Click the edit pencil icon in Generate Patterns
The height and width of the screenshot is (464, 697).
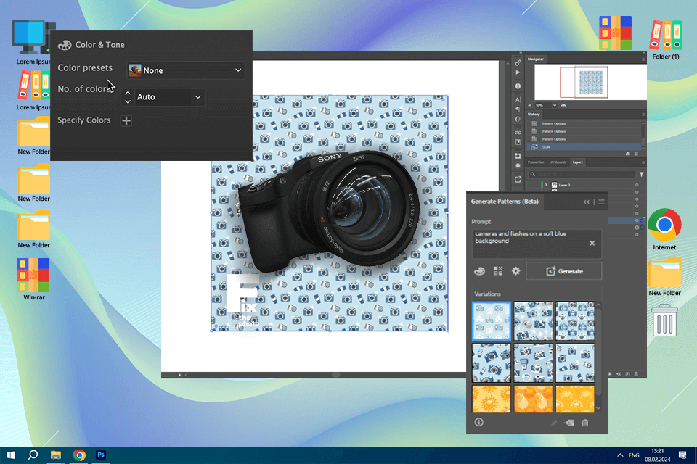pyautogui.click(x=553, y=423)
